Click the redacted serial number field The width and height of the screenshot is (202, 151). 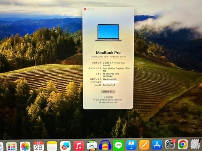pos(111,82)
